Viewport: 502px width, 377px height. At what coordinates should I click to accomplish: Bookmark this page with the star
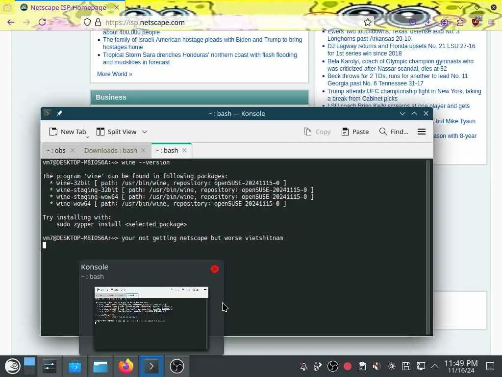[x=368, y=22]
